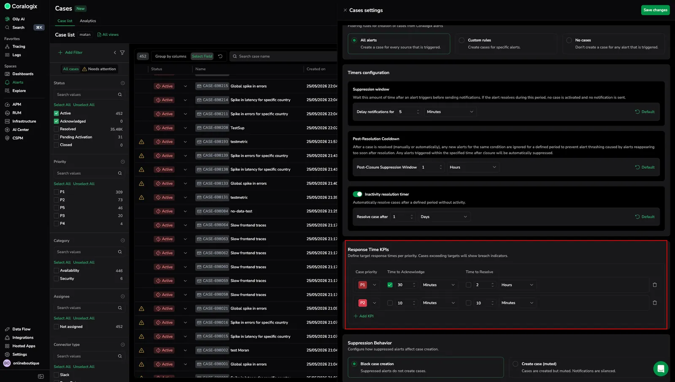The height and width of the screenshot is (382, 675).
Task: Open Resolve case after Days dropdown
Action: [444, 217]
